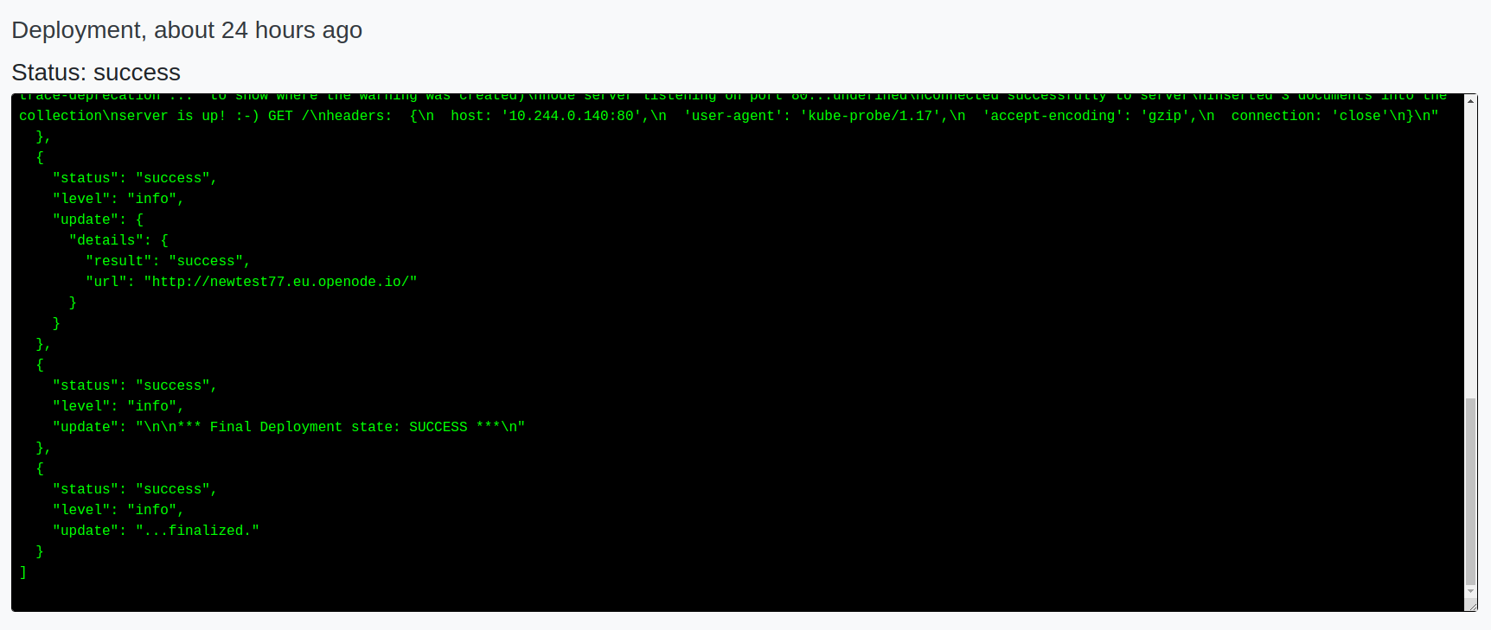Viewport: 1491px width, 630px height.
Task: Click the 'Status: success' heading
Action: 96,73
